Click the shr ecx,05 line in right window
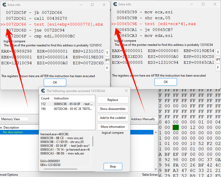The width and height of the screenshot is (221, 177). [143, 18]
